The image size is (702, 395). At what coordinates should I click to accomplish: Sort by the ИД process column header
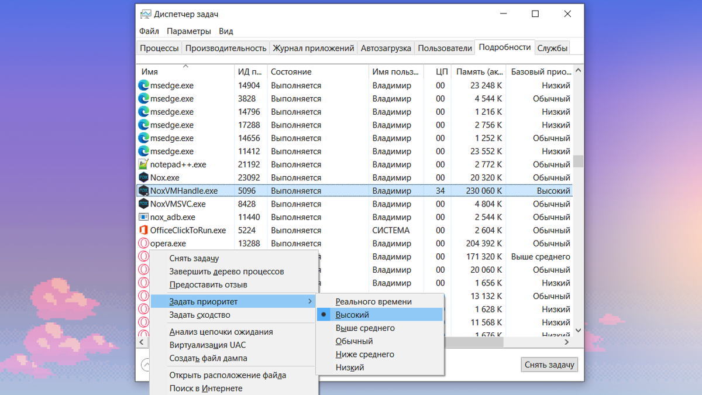click(250, 72)
